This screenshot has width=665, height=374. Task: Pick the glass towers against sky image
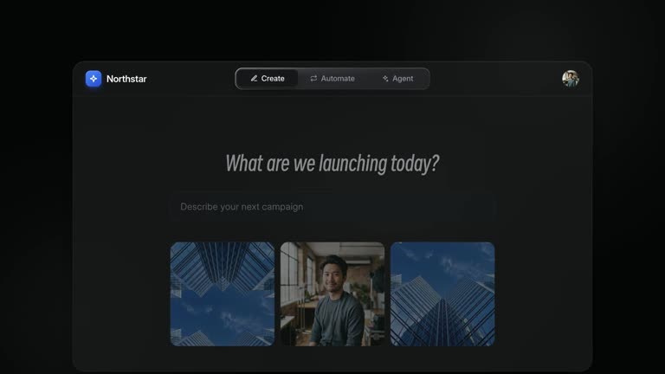[442, 293]
